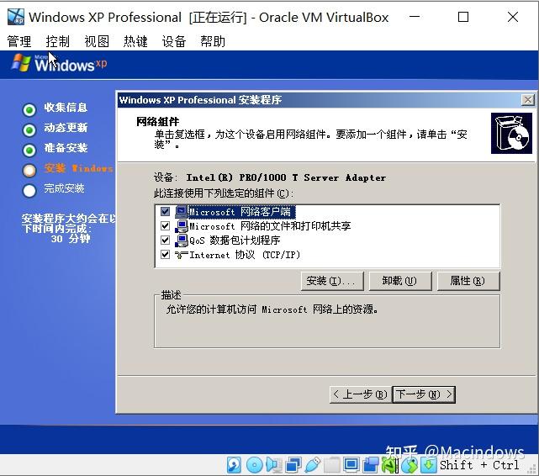The width and height of the screenshot is (539, 476).
Task: Click the network adapters status icon
Action: coord(293,465)
